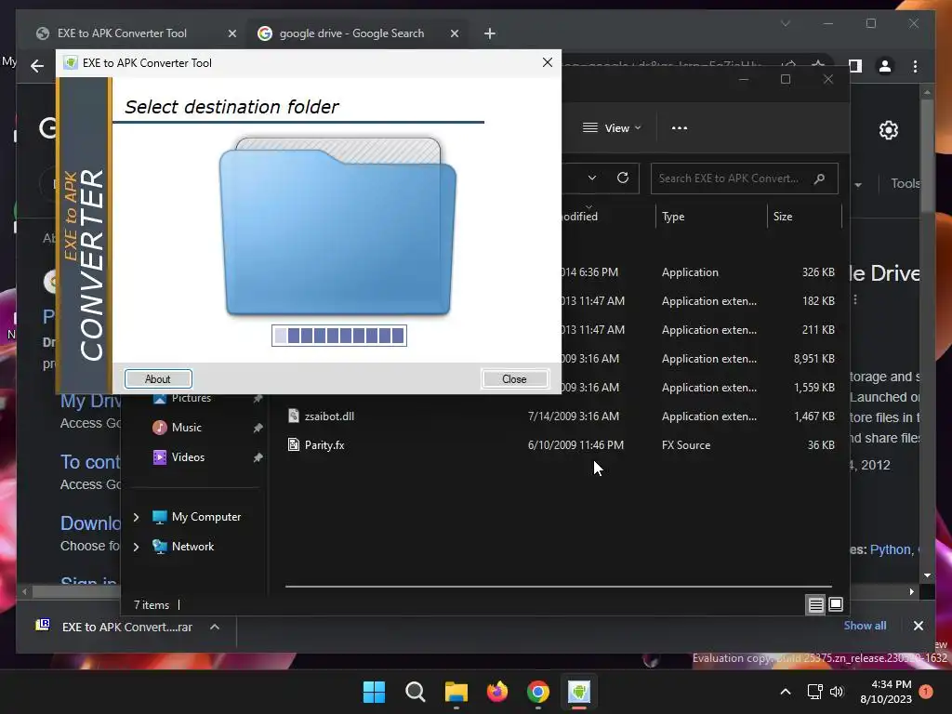Open the notification badge in the taskbar
Image resolution: width=952 pixels, height=714 pixels.
pos(926,692)
